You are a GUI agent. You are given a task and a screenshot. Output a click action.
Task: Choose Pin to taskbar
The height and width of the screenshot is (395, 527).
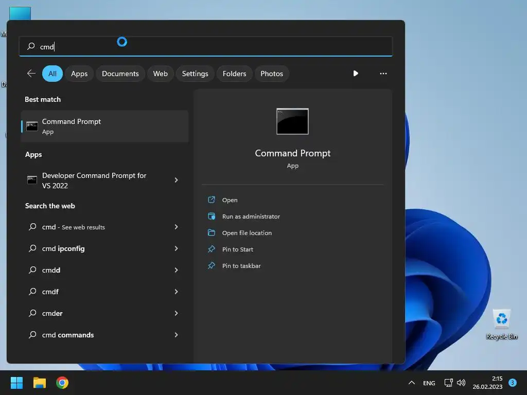241,266
